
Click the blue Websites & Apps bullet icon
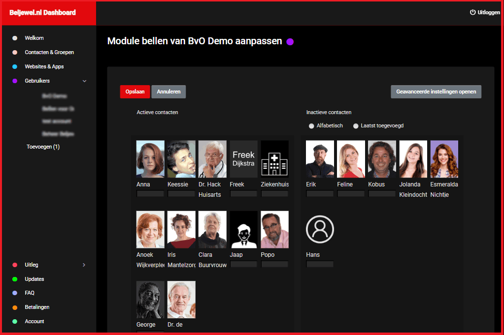click(x=15, y=66)
